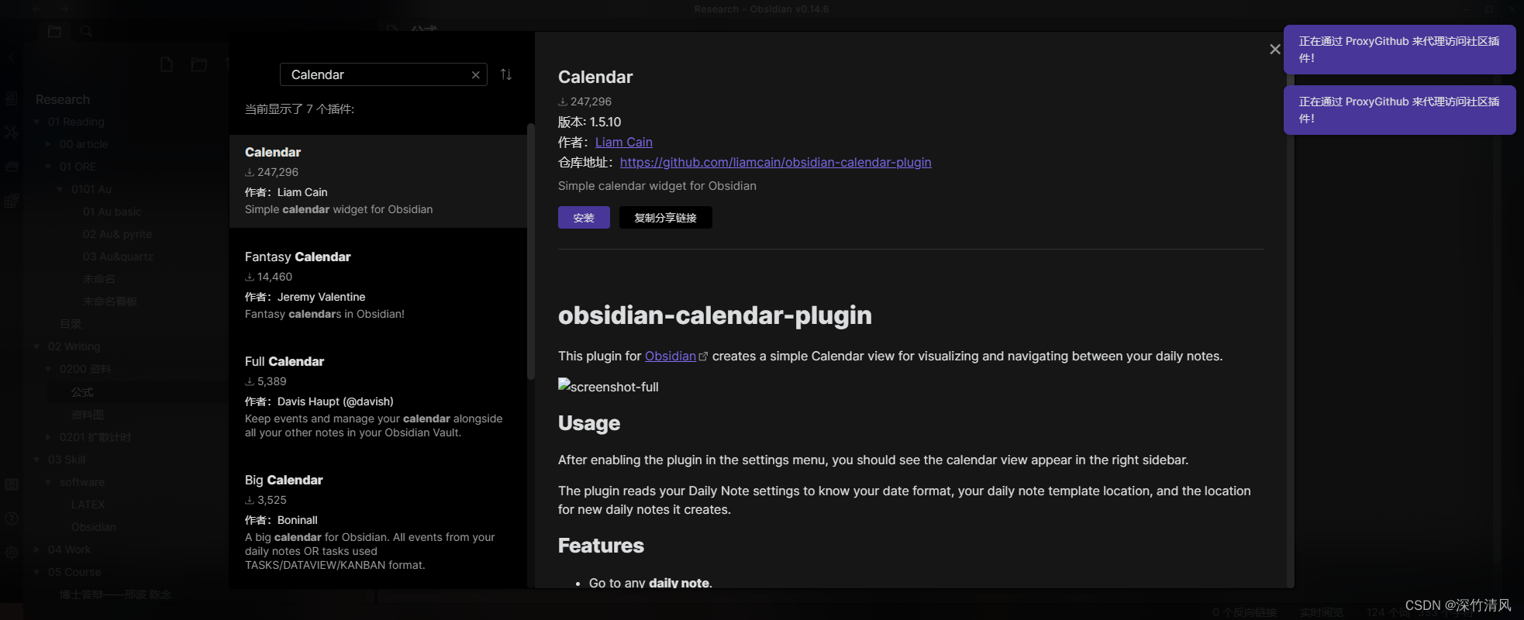Open settings via the gear icon bottom left
Viewport: 1524px width, 620px height.
pyautogui.click(x=12, y=553)
